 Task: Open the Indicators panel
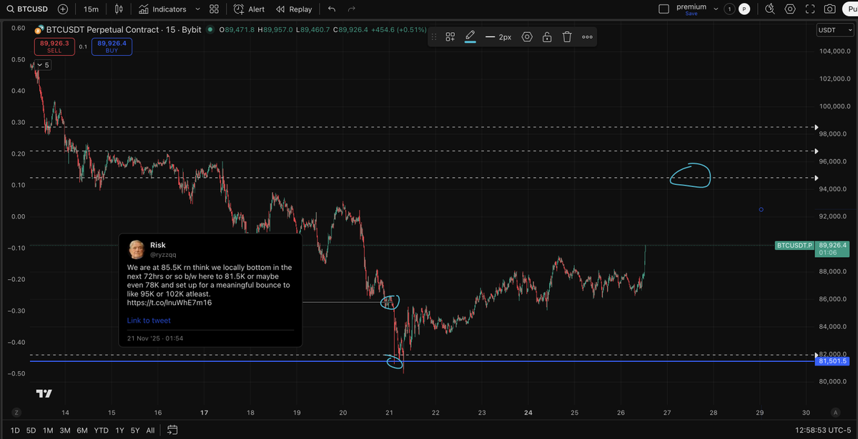[163, 9]
